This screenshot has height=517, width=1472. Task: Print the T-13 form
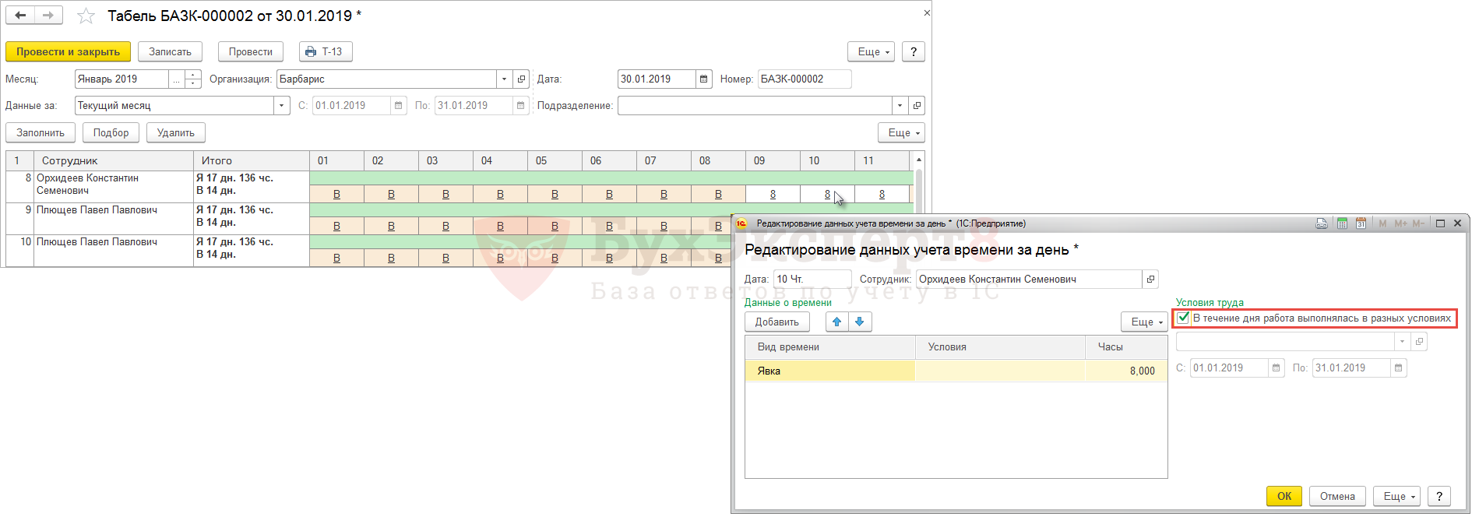pos(325,52)
